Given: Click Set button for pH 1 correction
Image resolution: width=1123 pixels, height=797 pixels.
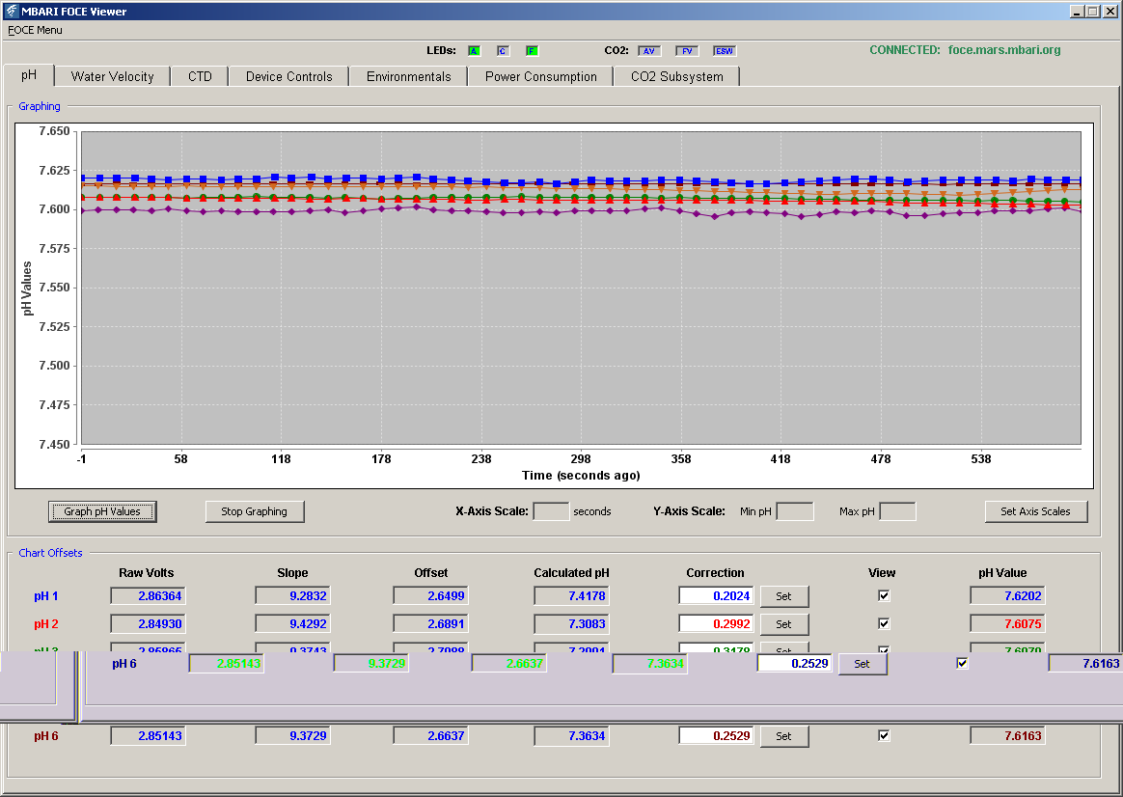Looking at the screenshot, I should point(784,595).
